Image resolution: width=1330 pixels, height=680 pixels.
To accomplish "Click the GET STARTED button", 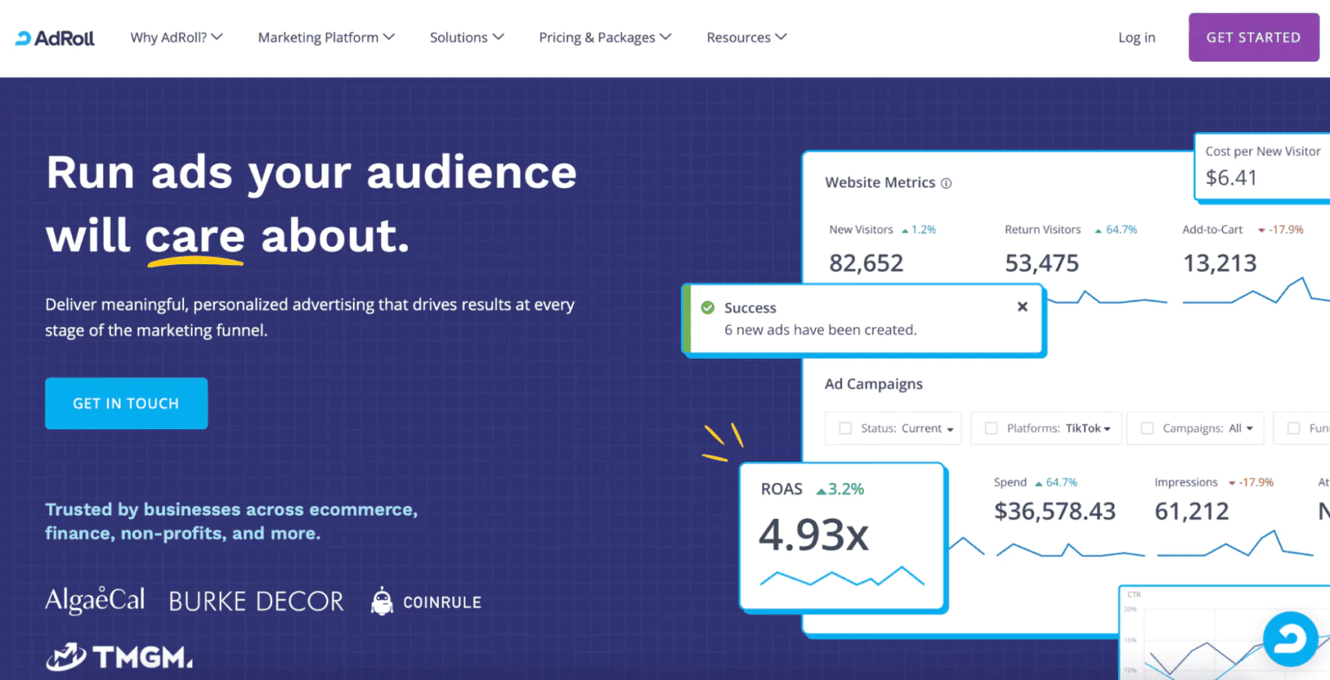I will point(1253,37).
